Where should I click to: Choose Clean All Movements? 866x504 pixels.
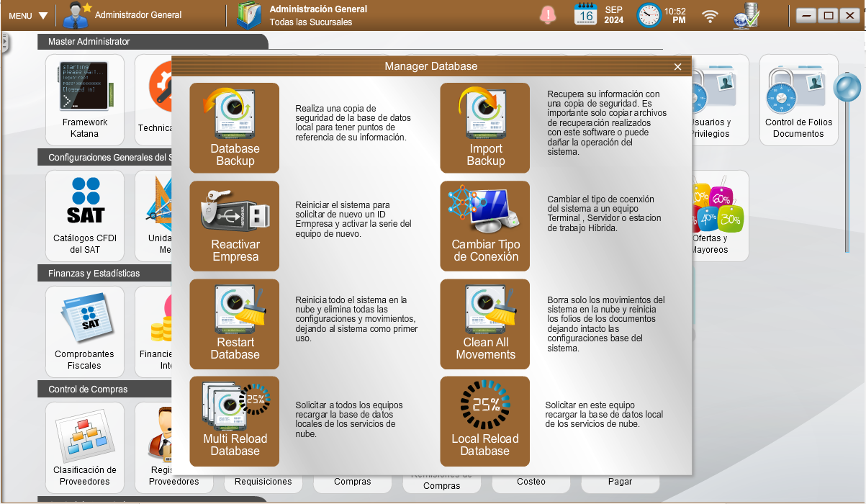[x=484, y=324]
